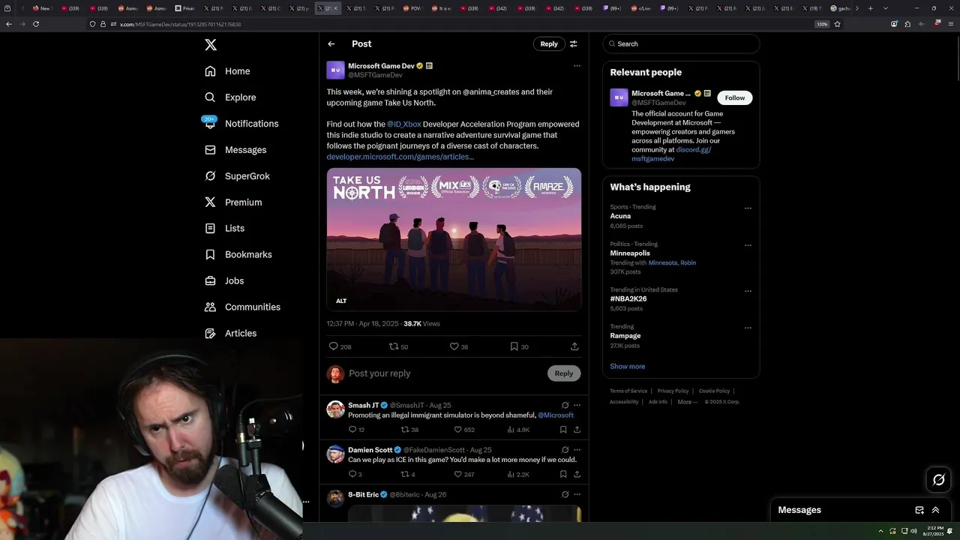Share the main post
960x540 pixels.
tap(574, 346)
